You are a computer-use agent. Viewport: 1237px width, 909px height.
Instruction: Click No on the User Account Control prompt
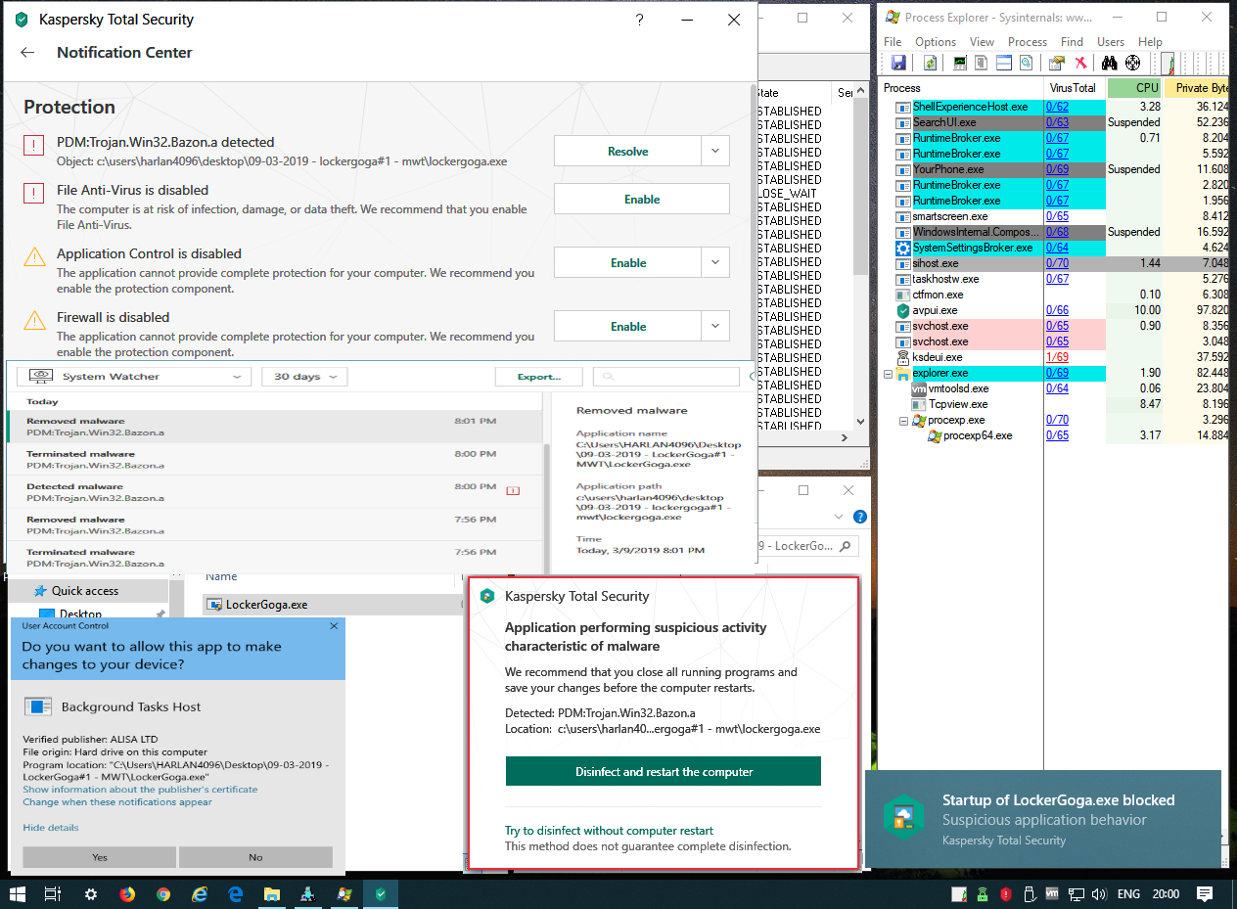tap(255, 856)
